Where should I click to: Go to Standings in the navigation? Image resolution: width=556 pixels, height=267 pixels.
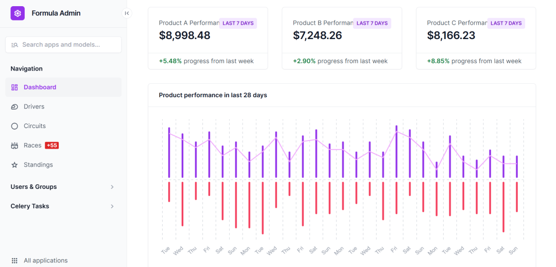click(38, 165)
